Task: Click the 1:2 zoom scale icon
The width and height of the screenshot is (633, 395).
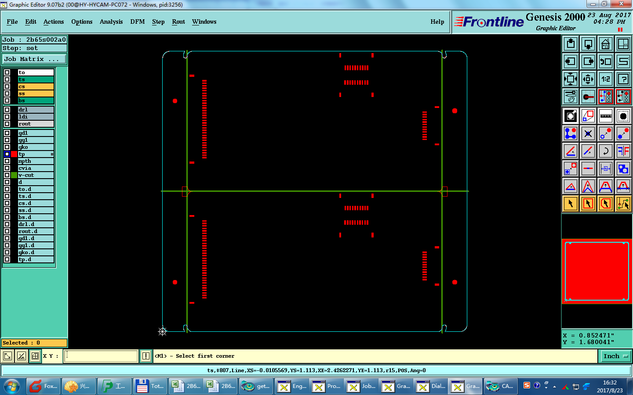Action: [606, 79]
